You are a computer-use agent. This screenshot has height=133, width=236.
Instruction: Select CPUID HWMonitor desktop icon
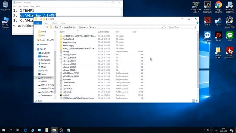(230, 52)
